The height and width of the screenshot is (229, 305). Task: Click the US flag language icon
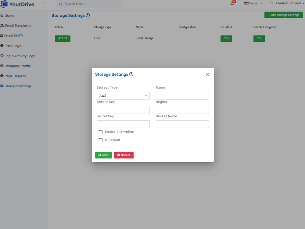[247, 3]
